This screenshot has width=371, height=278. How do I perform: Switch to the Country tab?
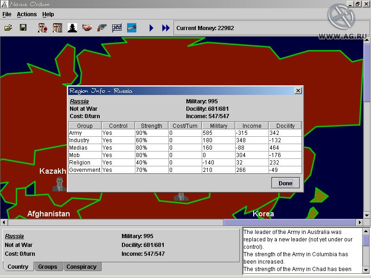click(18, 267)
